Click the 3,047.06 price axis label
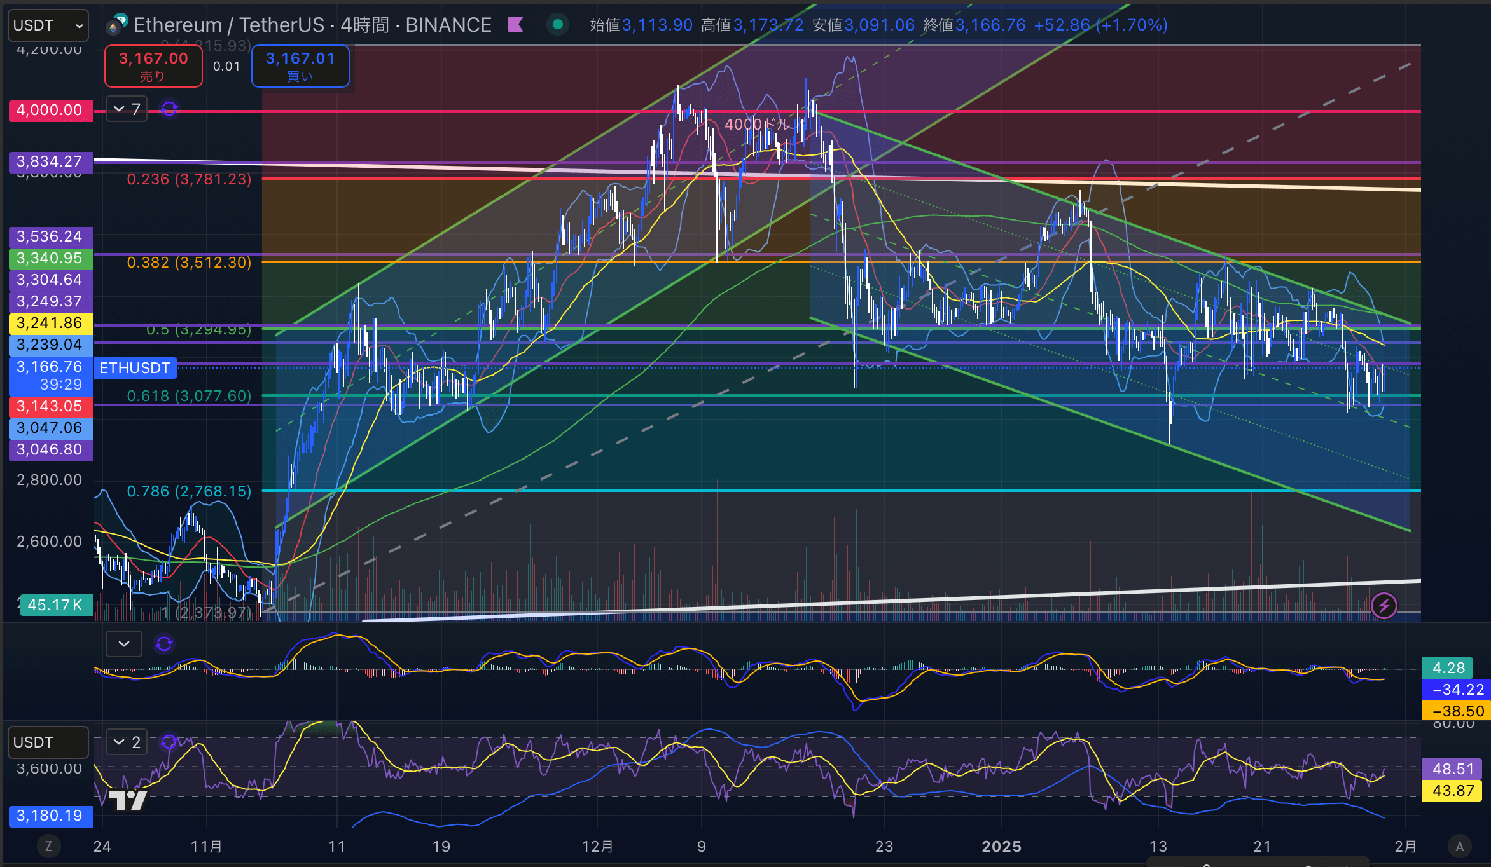Image resolution: width=1491 pixels, height=867 pixels. (50, 428)
